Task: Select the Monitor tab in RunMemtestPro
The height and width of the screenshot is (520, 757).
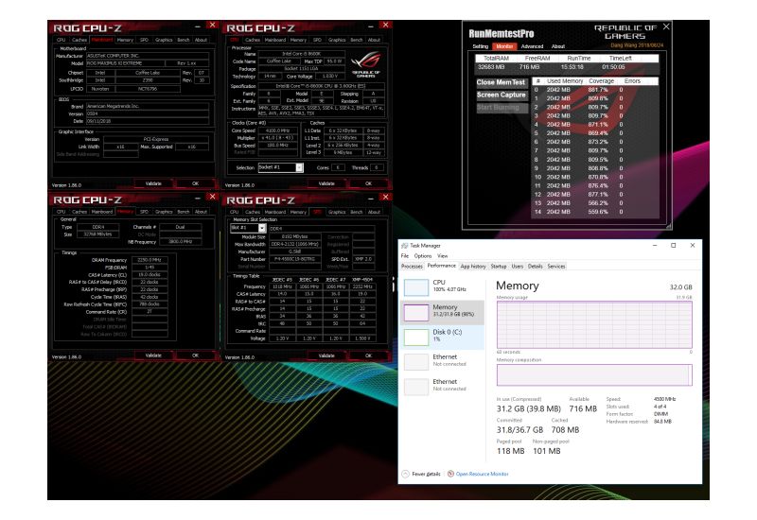Action: click(x=504, y=46)
